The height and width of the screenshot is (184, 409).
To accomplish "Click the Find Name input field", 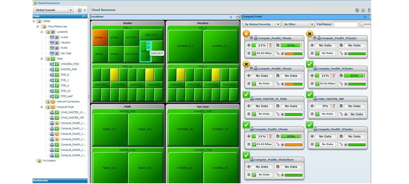I will pyautogui.click(x=346, y=24).
